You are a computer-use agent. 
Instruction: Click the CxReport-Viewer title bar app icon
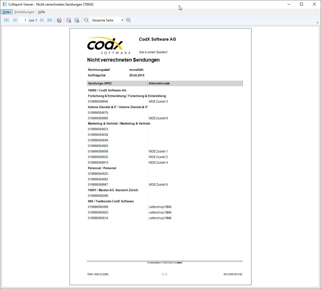coord(5,4)
